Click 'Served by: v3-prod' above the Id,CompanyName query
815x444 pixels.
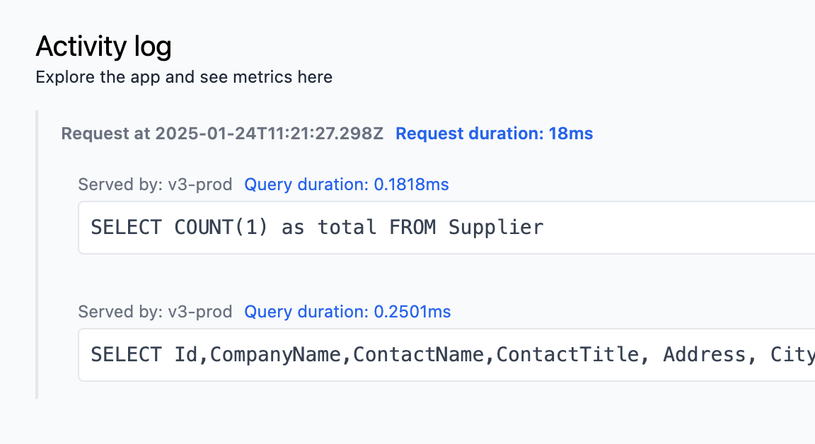[155, 312]
